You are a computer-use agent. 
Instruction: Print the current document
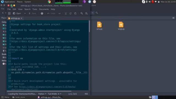pos(42,13)
